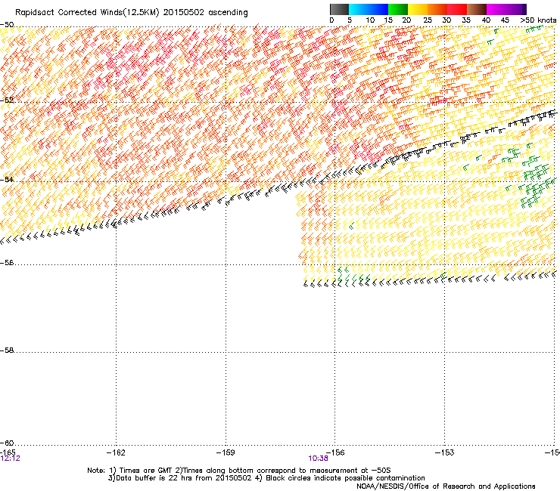
Task: Click the -50 latitude axis label
Action: coord(7,25)
